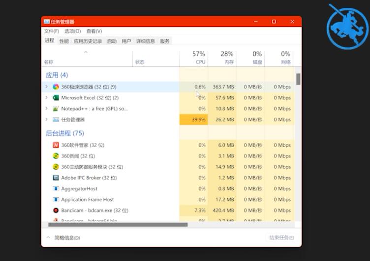Image resolution: width=370 pixels, height=261 pixels.
Task: Select the 360极速浏览器 (32 位) (9) row
Action: click(x=168, y=87)
